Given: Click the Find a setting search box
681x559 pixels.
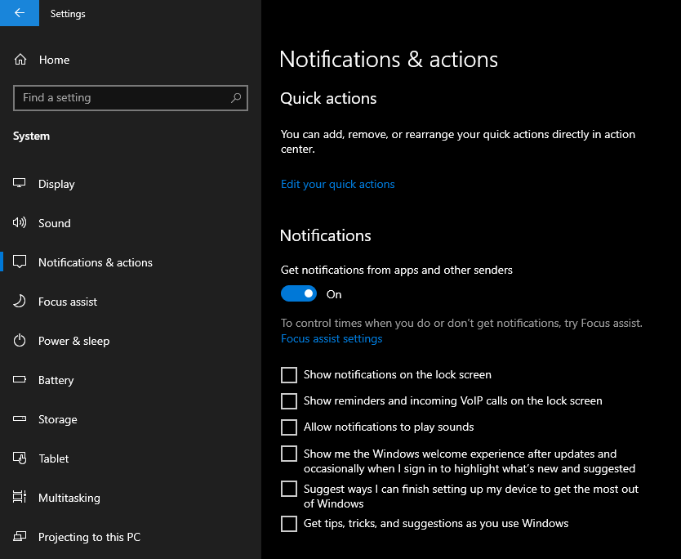Looking at the screenshot, I should pyautogui.click(x=131, y=98).
